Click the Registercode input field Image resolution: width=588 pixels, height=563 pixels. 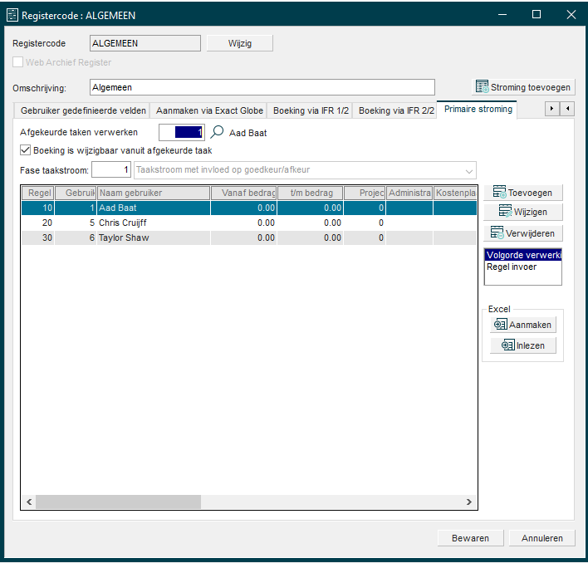coord(145,43)
